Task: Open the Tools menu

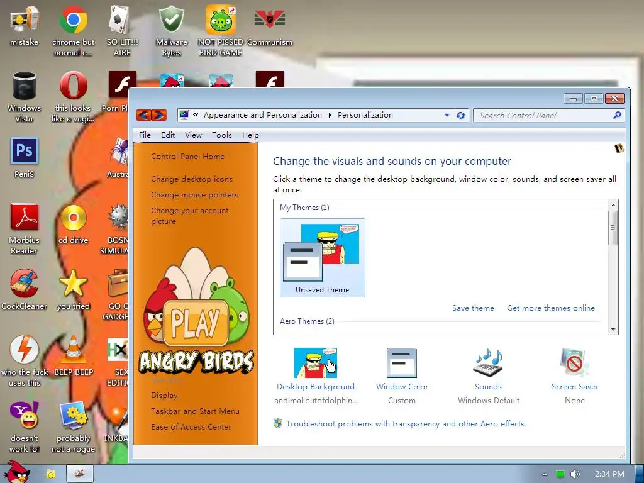Action: coord(222,135)
